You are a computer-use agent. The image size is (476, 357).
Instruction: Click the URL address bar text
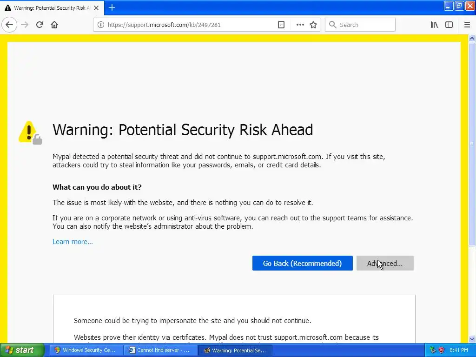(x=164, y=25)
